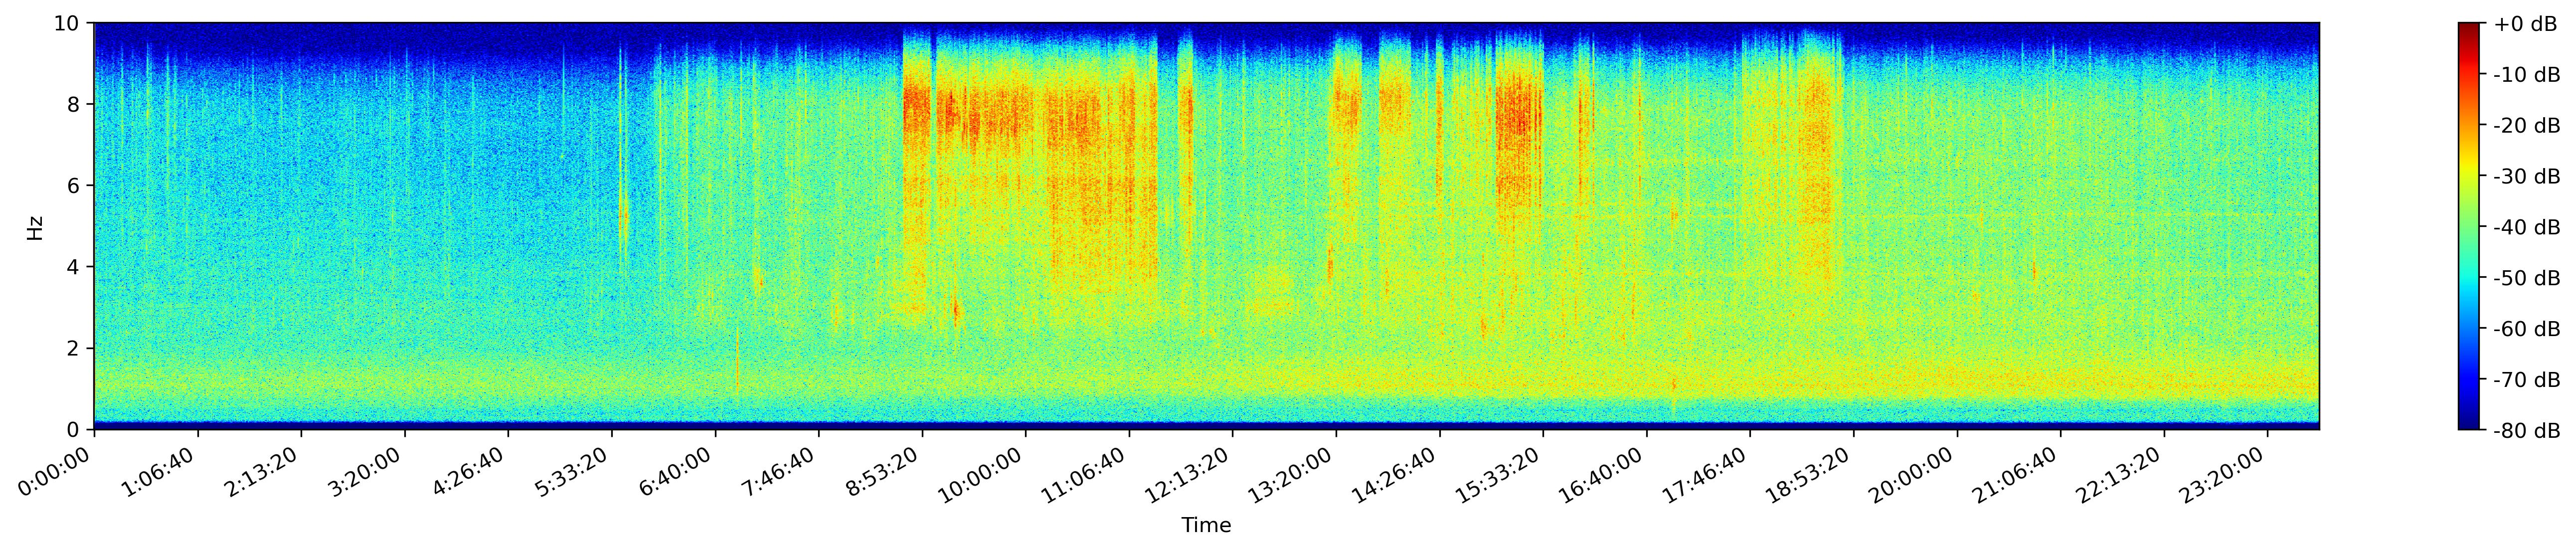2576x551 pixels.
Task: Click the Time x-axis title
Action: click(x=1206, y=525)
